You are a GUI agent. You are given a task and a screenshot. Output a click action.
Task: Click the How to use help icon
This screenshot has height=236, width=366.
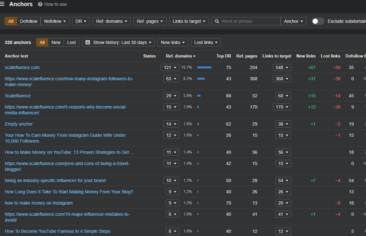(x=40, y=4)
